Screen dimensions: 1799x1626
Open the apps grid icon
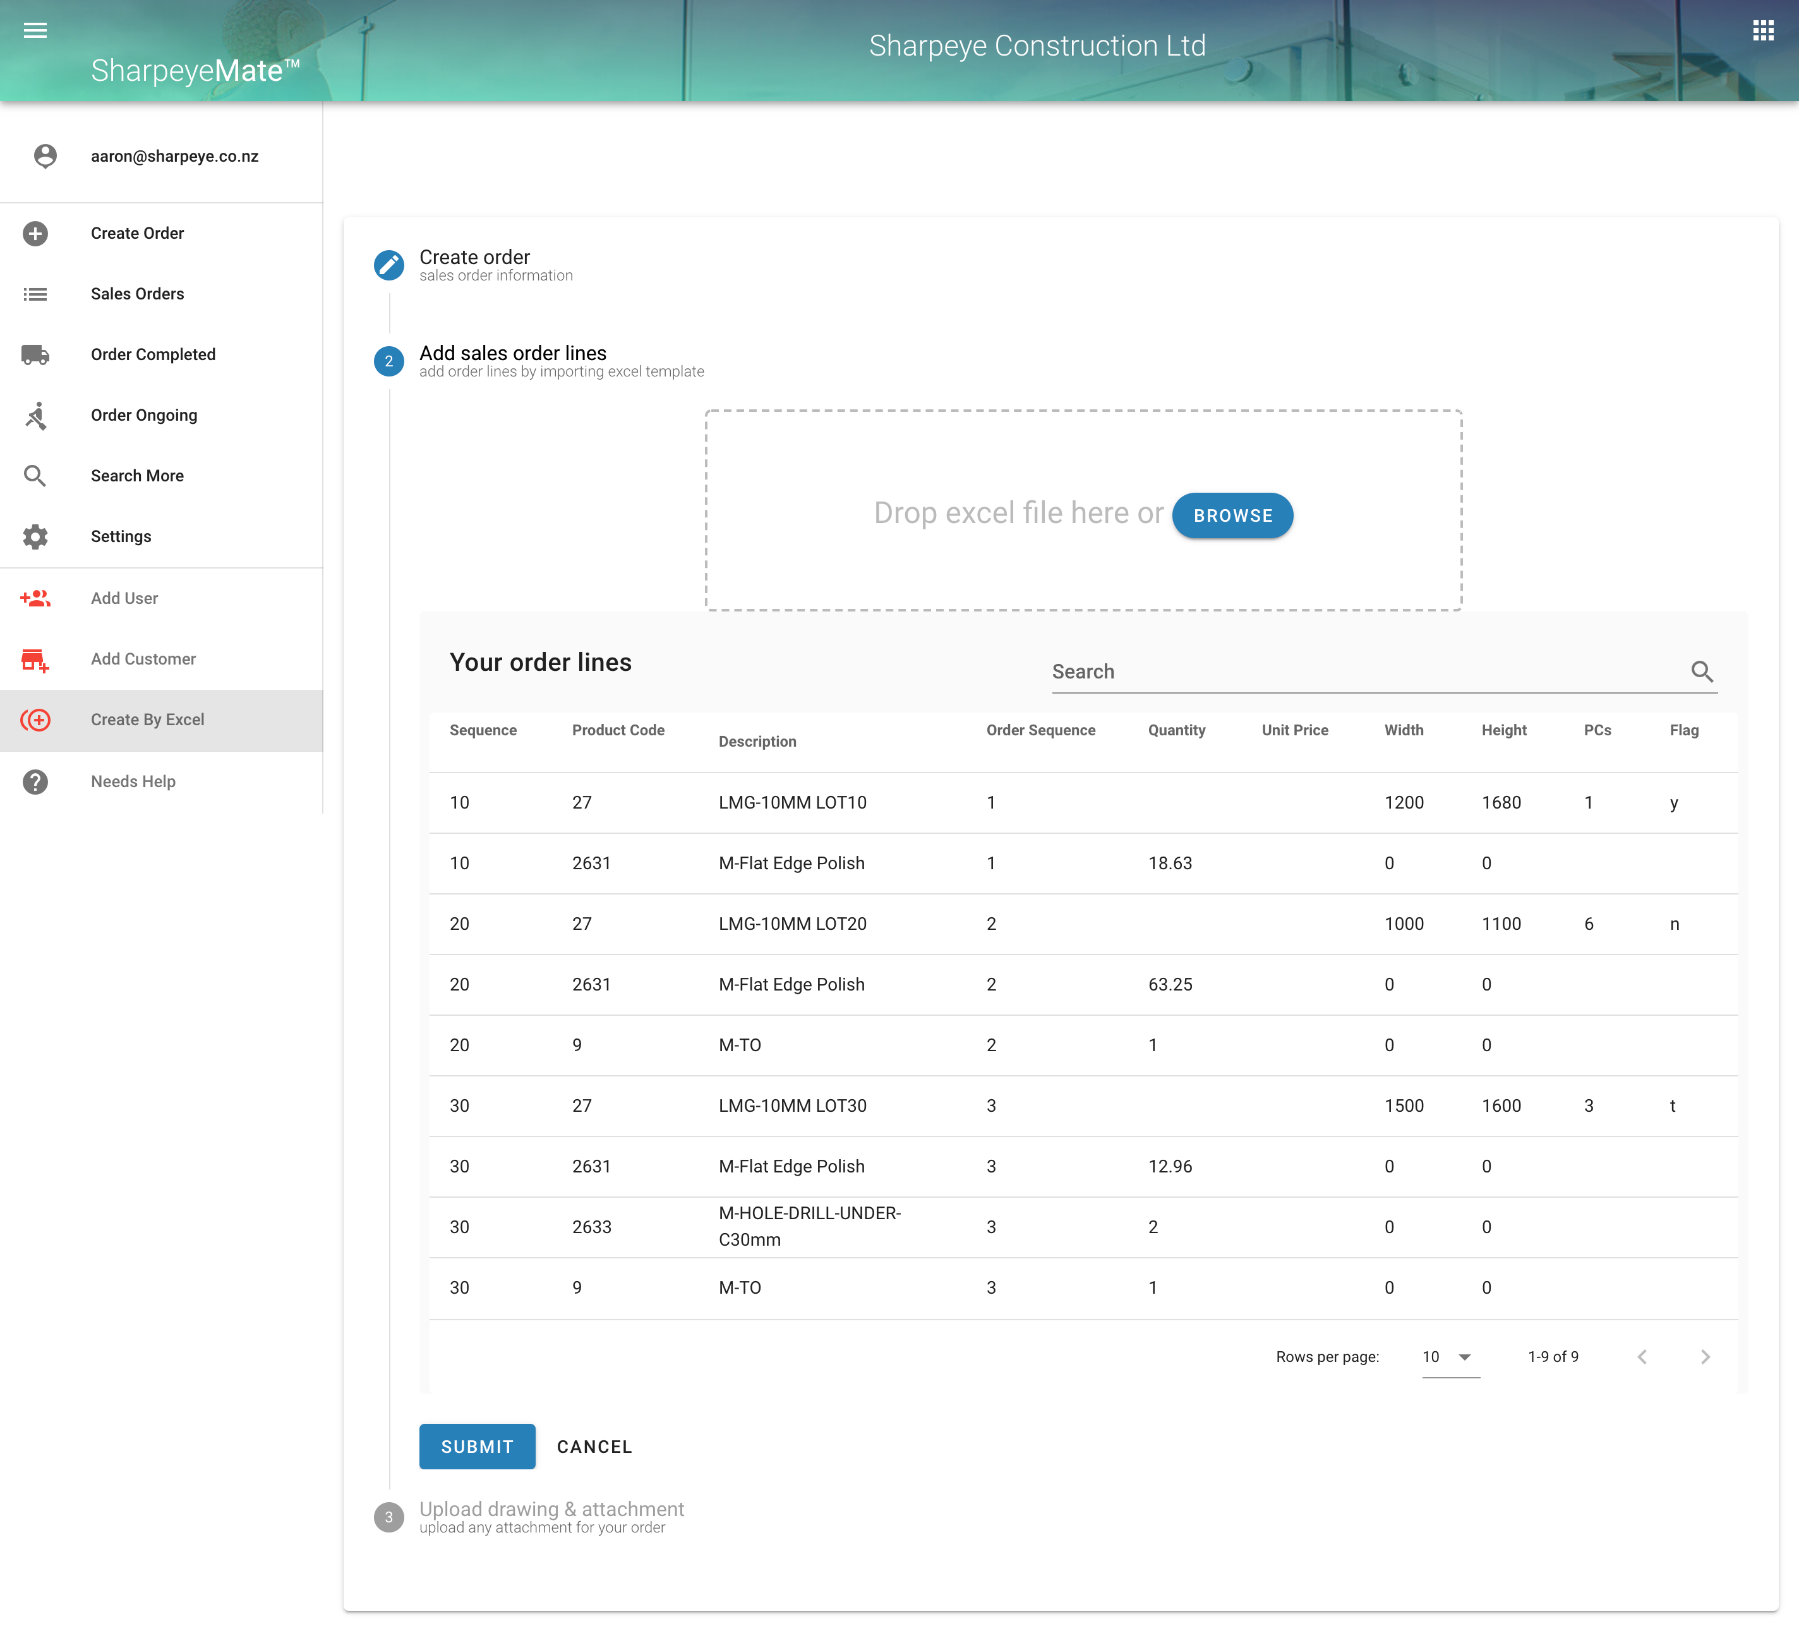[x=1762, y=30]
